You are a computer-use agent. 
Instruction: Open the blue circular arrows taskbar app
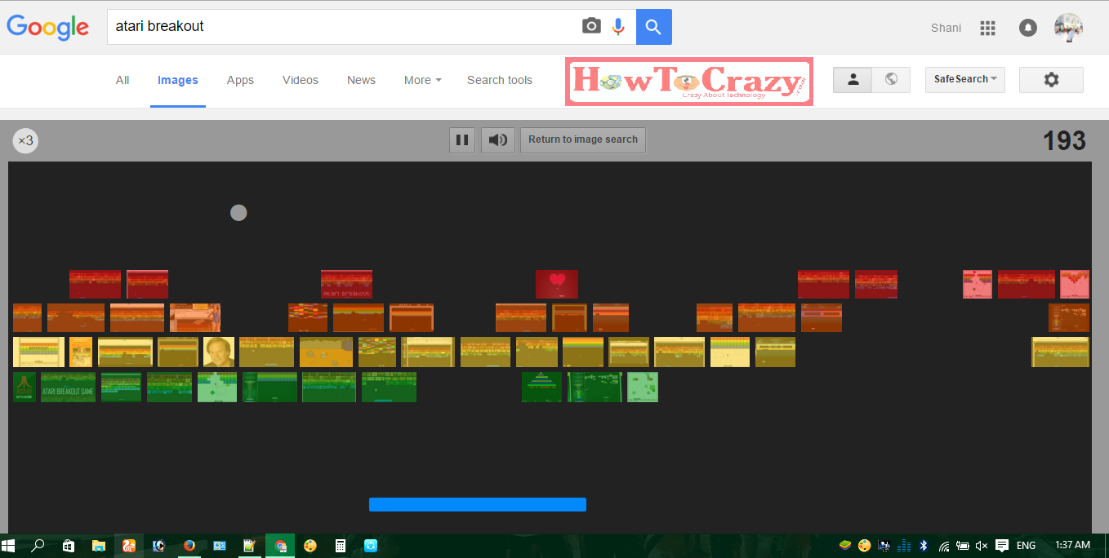[371, 546]
